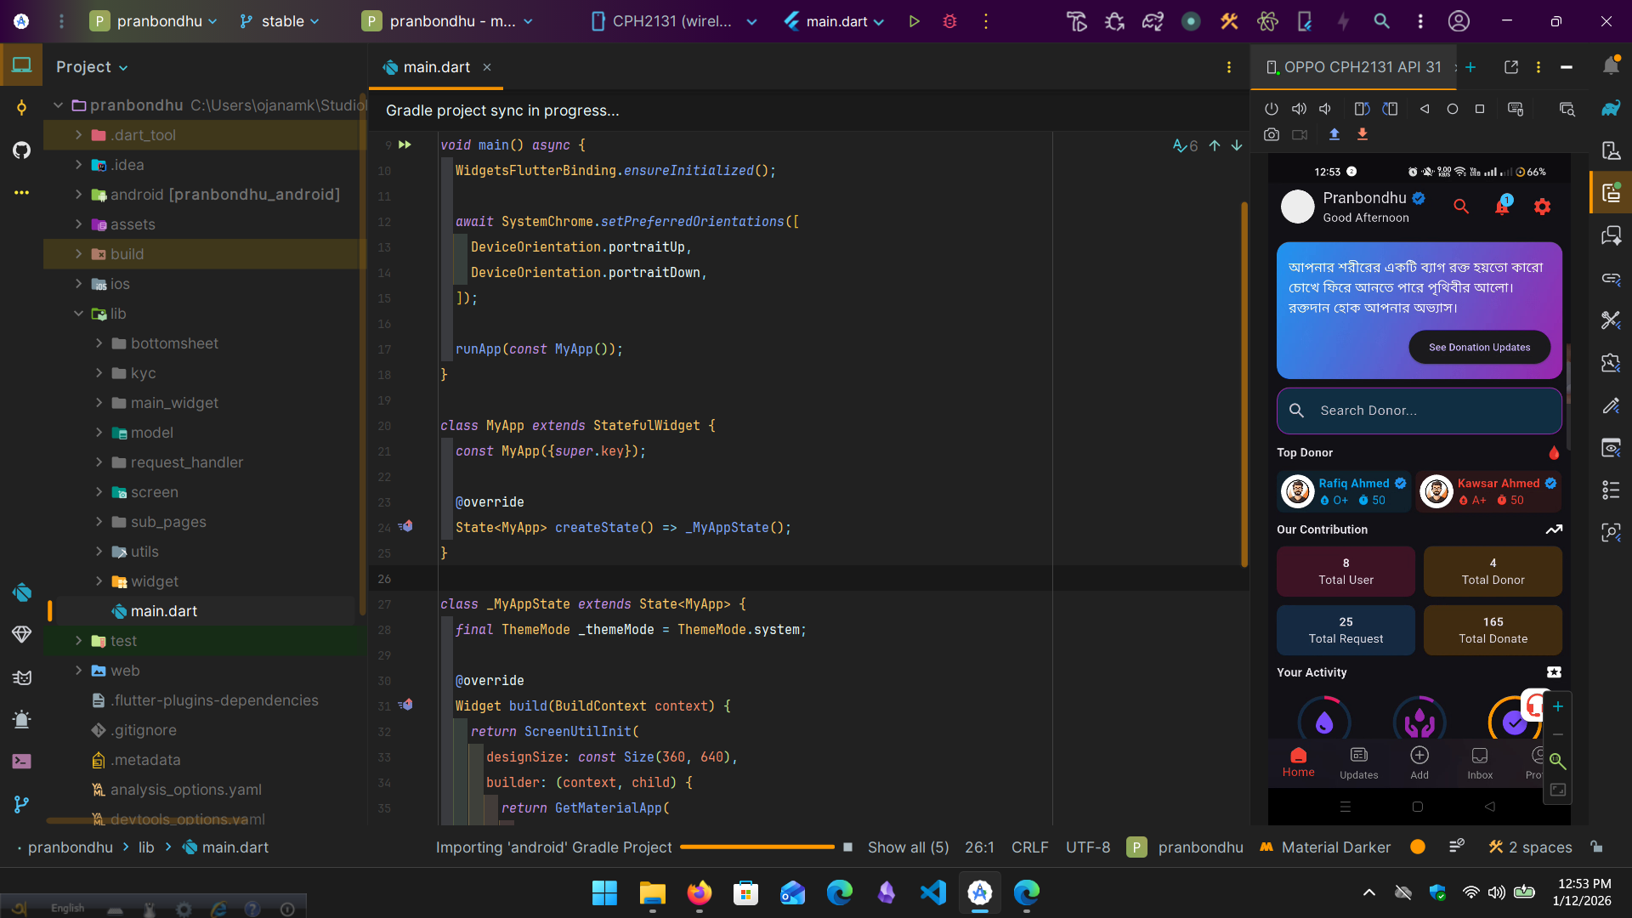This screenshot has width=1632, height=918.
Task: Open the GitHub tool window
Action: pyautogui.click(x=21, y=150)
